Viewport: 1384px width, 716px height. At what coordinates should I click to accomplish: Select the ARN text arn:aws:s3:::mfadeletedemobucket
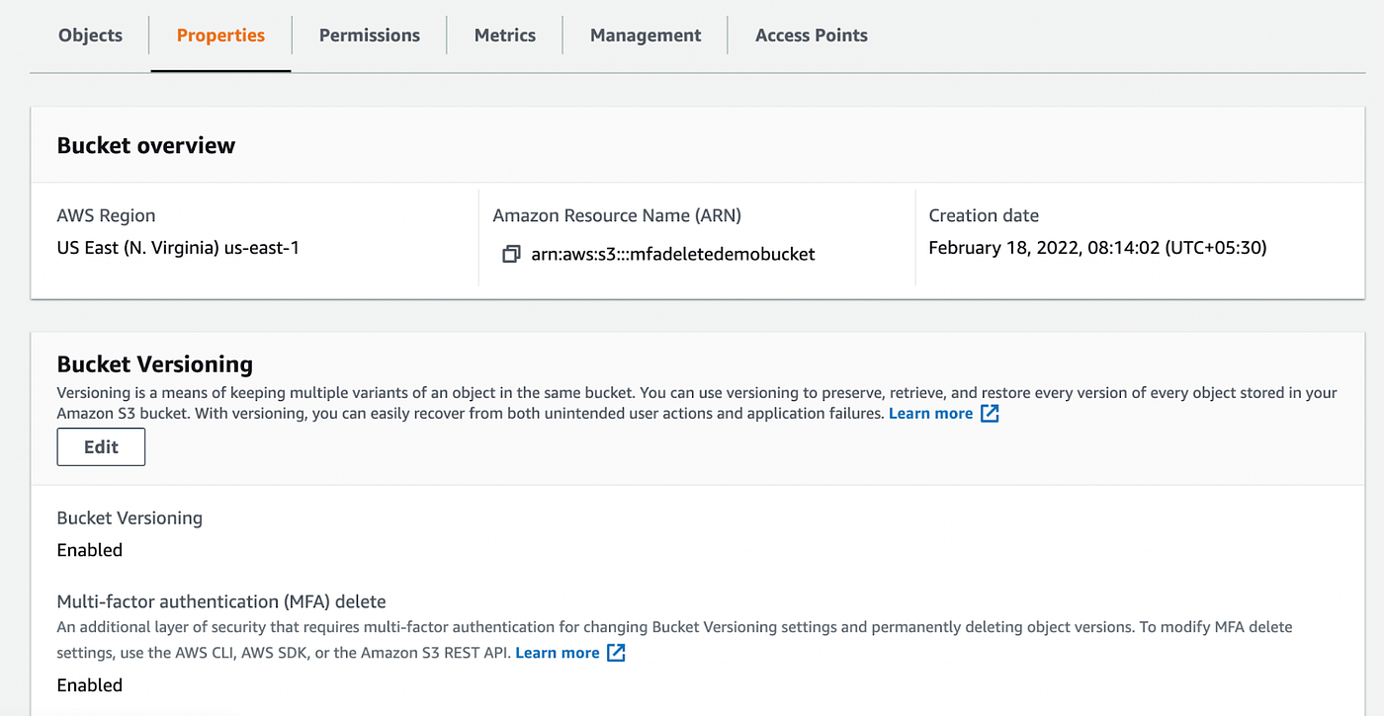coord(673,254)
